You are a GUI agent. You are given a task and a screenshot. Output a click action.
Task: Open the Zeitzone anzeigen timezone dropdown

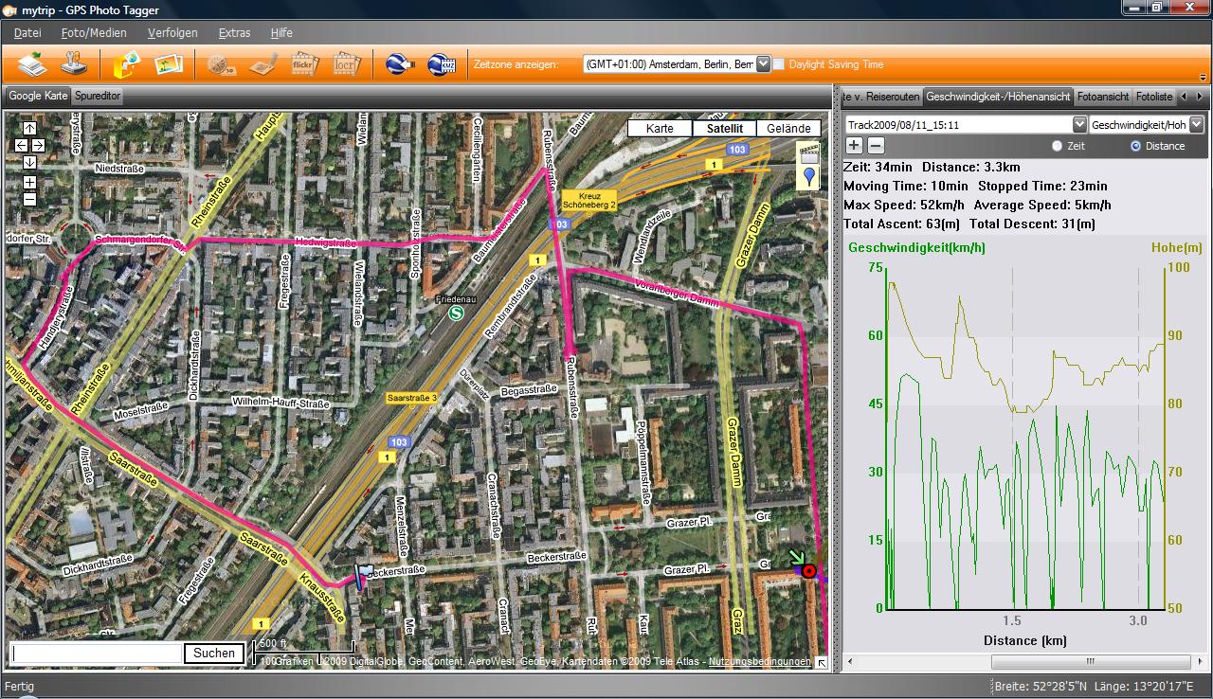point(764,64)
